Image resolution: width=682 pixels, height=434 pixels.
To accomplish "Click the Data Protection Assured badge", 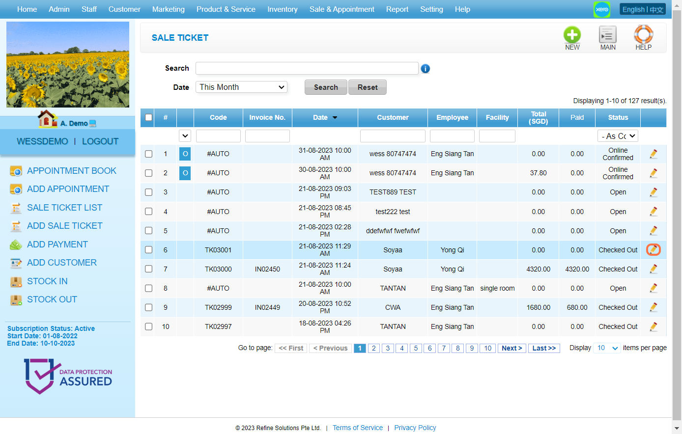I will [68, 376].
